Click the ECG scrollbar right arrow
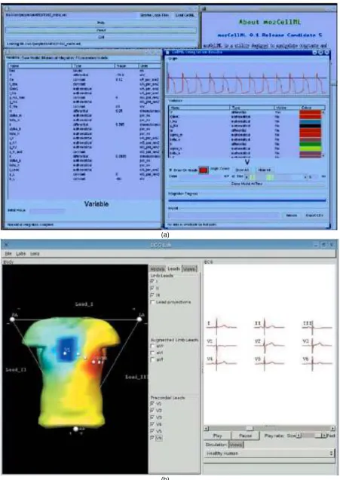Screen dimensions: 340x480 point(332,428)
